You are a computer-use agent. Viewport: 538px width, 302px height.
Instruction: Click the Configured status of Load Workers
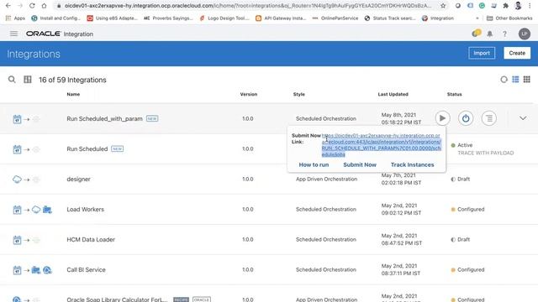(x=467, y=209)
